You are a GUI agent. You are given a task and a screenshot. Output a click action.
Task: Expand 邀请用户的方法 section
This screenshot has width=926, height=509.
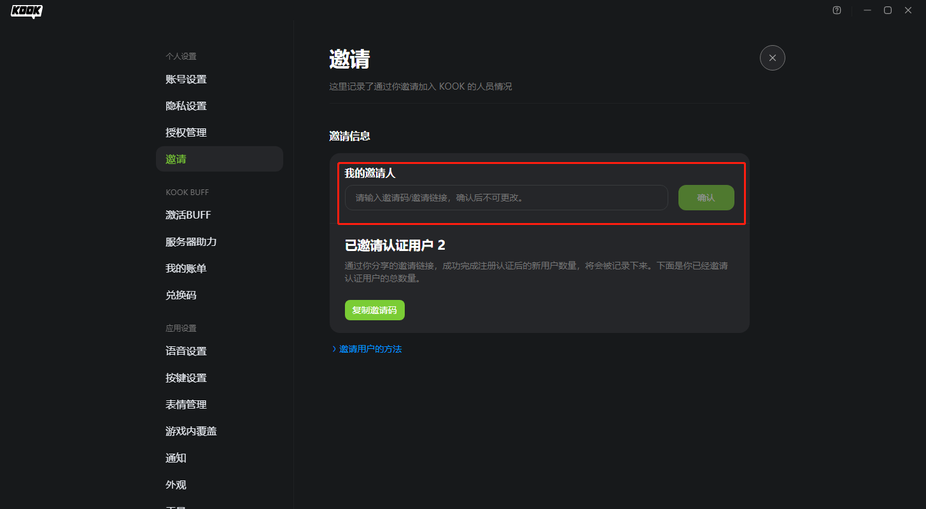pyautogui.click(x=367, y=349)
